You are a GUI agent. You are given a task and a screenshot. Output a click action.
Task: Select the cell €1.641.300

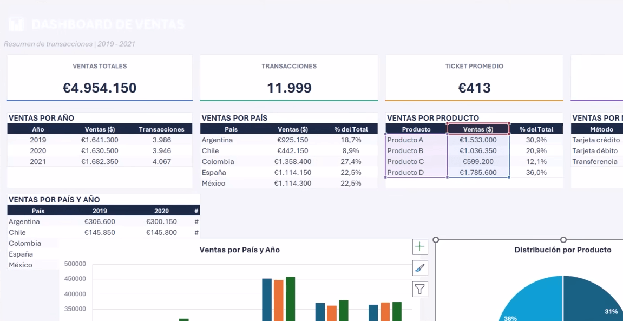[x=100, y=140]
